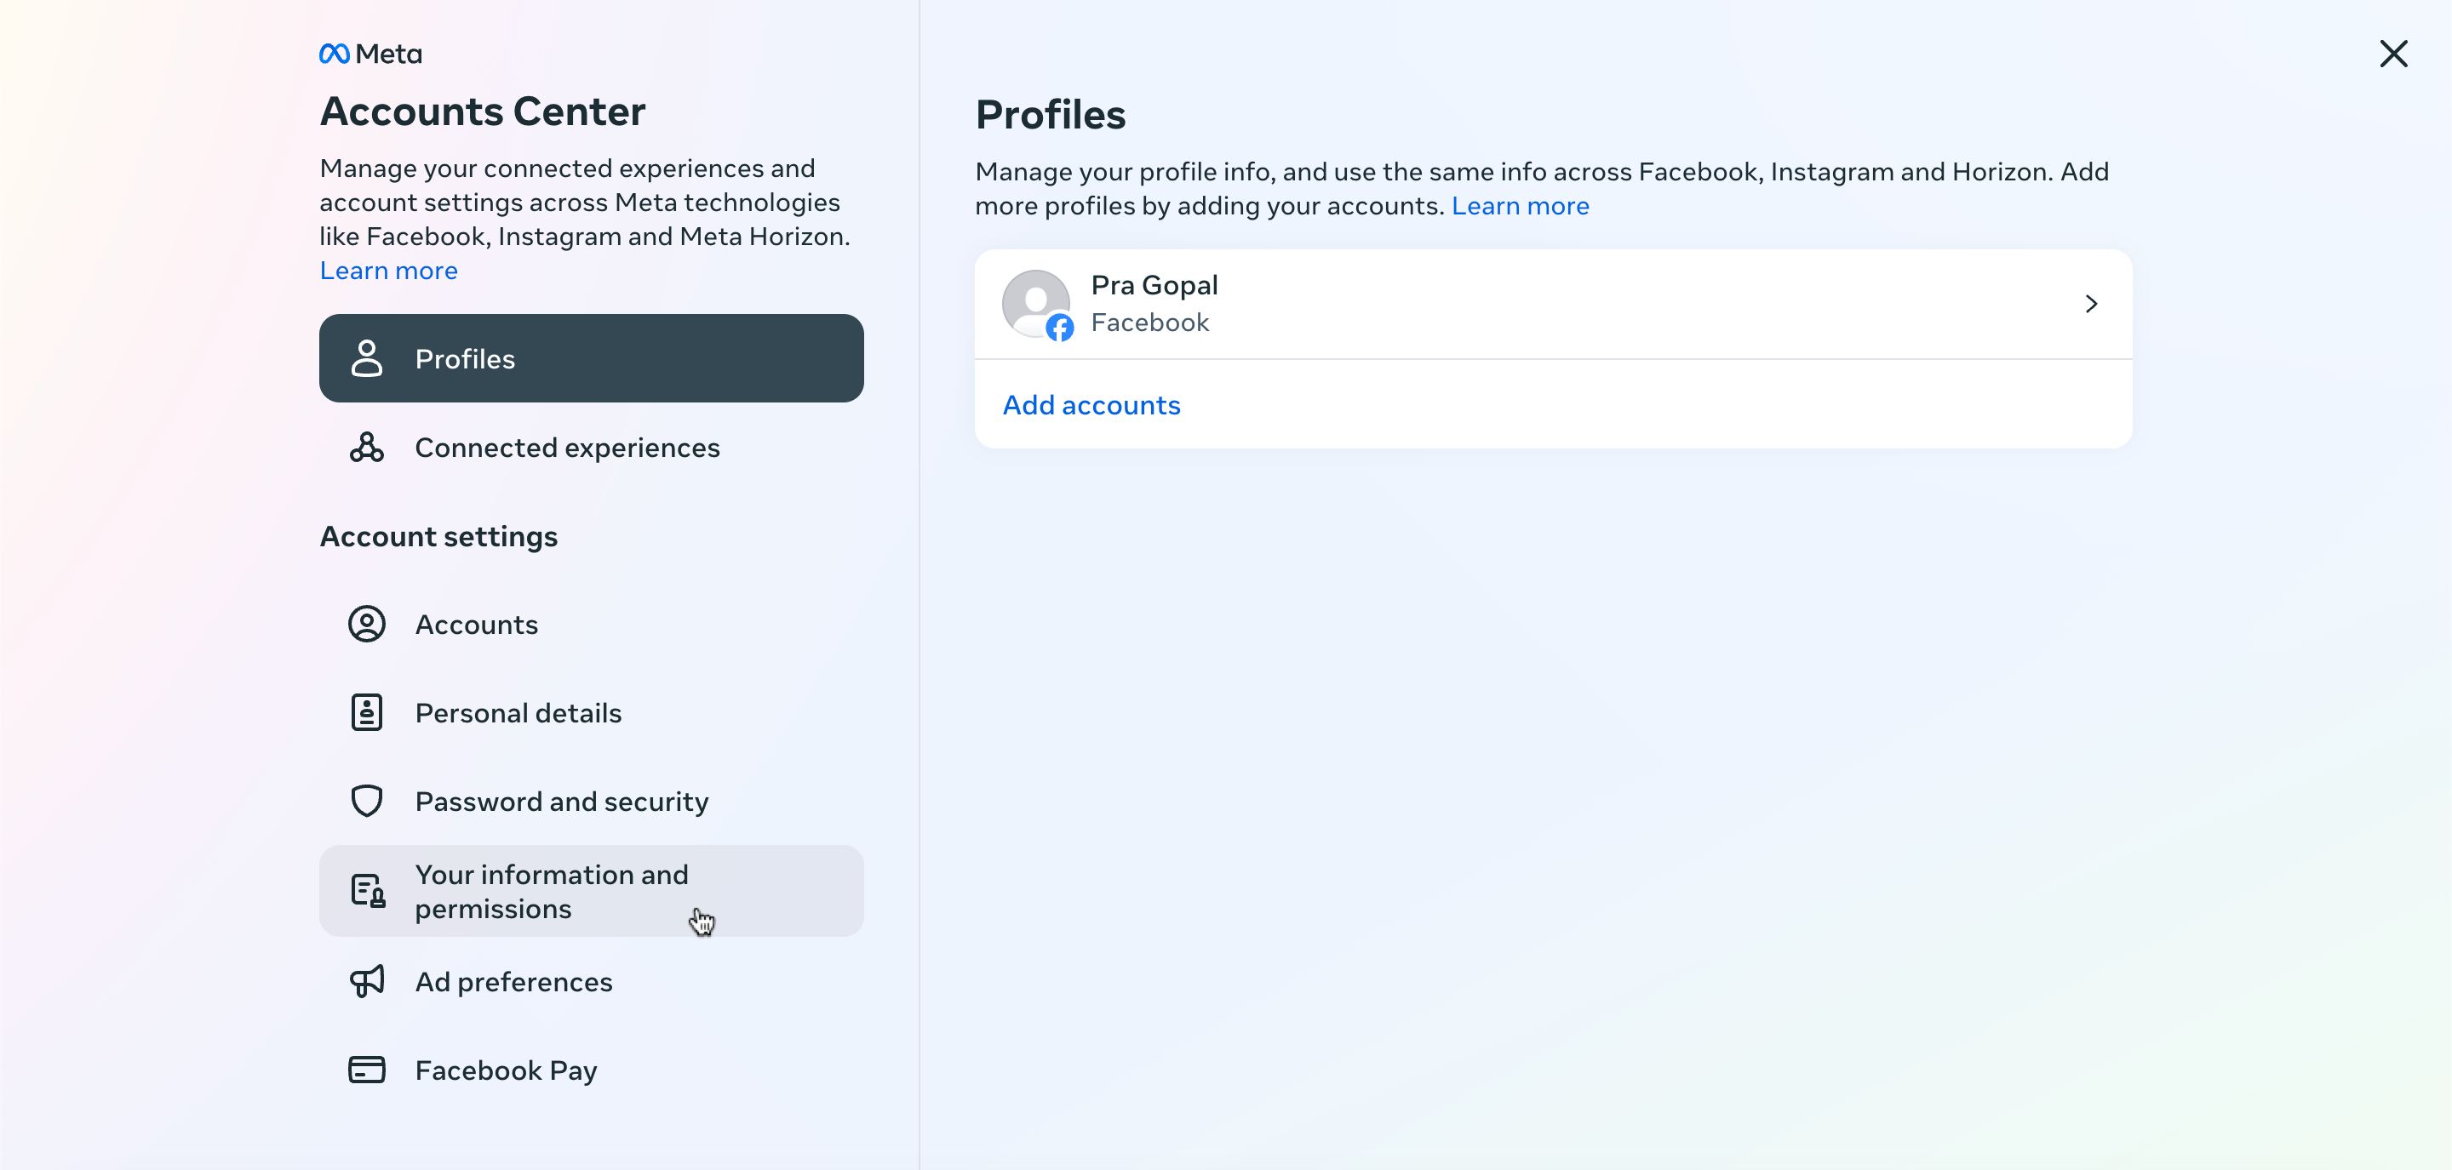Image resolution: width=2452 pixels, height=1170 pixels.
Task: Open Learn more under Accounts Center description
Action: click(x=387, y=270)
